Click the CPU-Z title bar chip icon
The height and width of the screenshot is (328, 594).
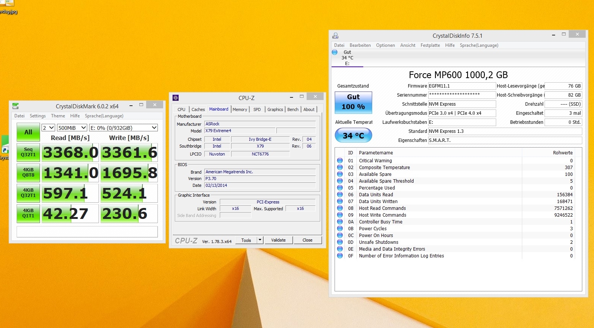pyautogui.click(x=176, y=98)
